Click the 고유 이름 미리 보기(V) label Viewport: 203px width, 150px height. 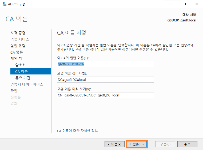[74, 89]
